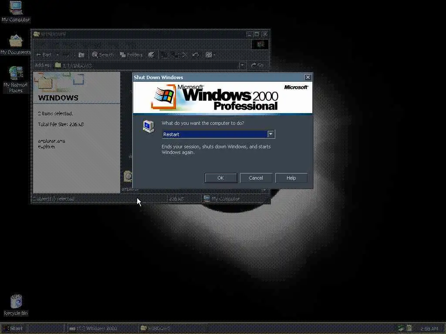Open Help from the shutdown dialog

(x=291, y=178)
